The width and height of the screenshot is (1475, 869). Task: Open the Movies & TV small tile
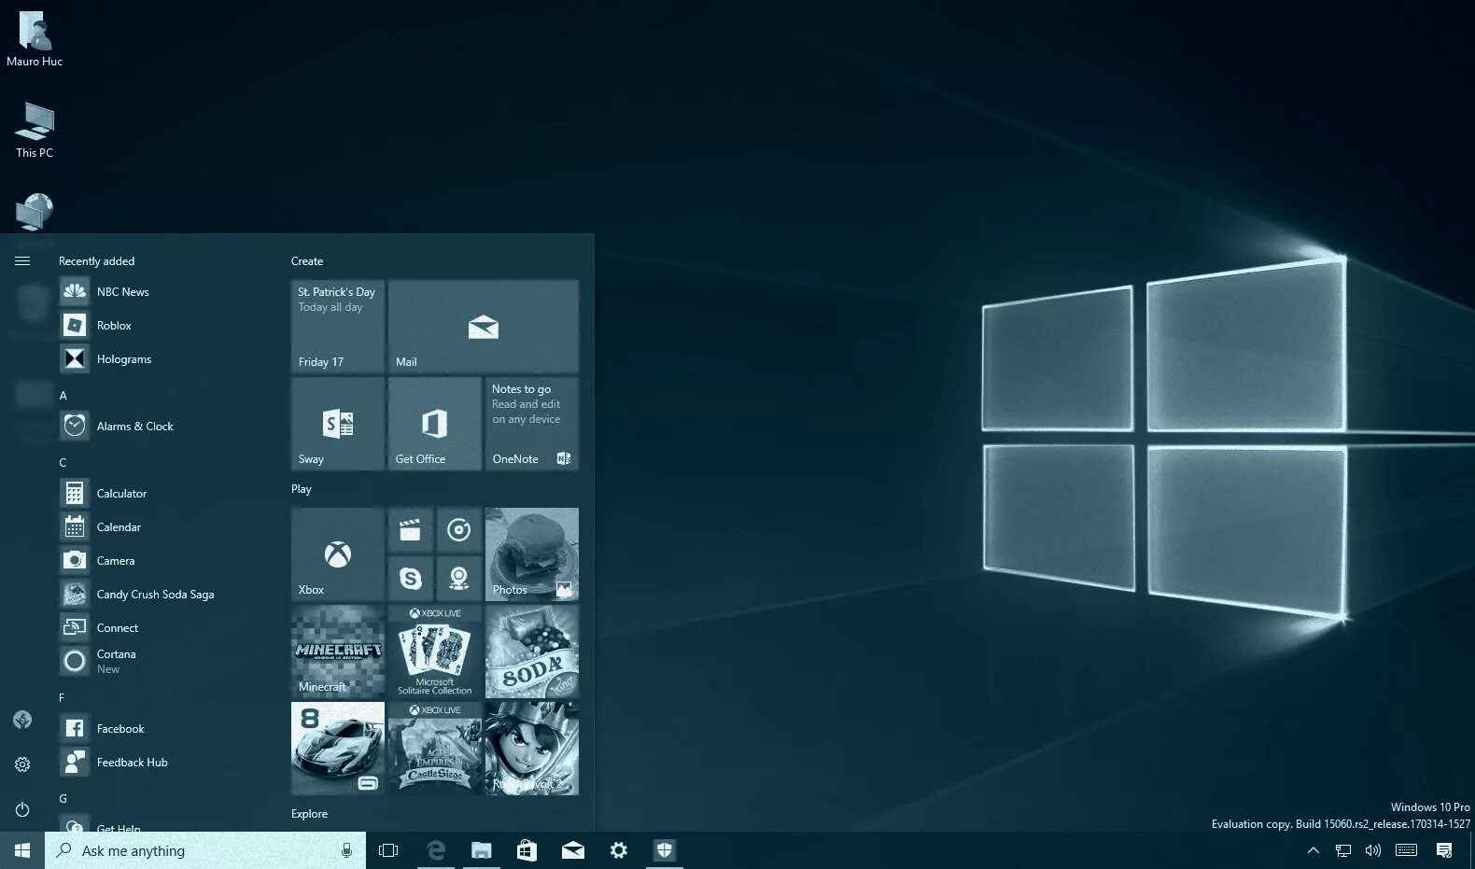point(411,530)
